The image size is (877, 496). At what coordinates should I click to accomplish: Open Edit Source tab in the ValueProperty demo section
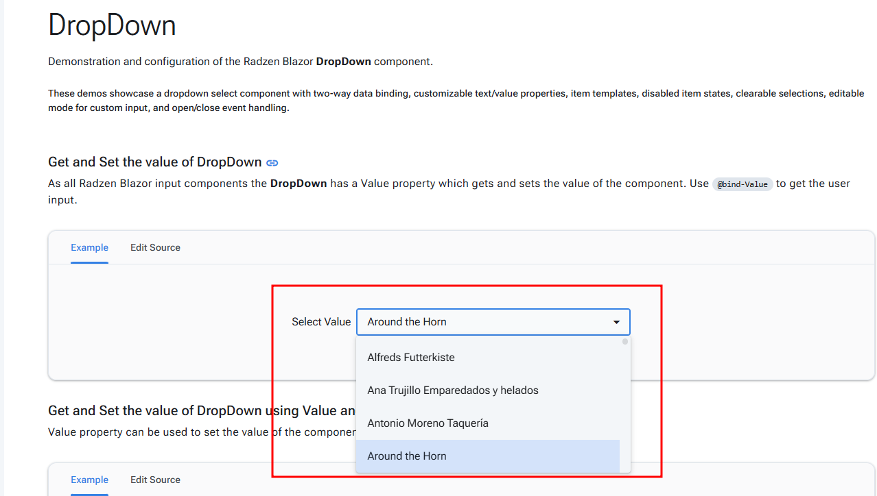coord(155,480)
